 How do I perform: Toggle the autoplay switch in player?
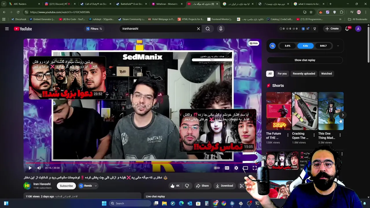pos(217,168)
